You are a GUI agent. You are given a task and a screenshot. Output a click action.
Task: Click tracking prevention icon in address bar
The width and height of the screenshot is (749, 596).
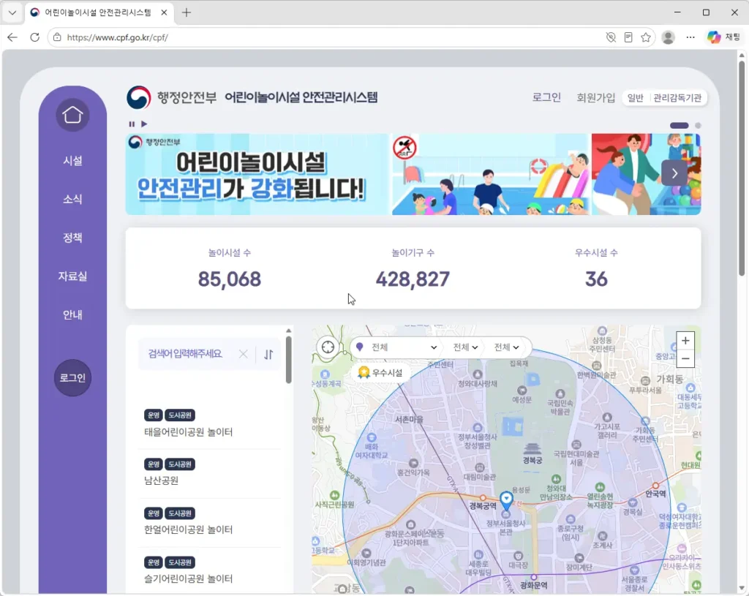click(611, 37)
